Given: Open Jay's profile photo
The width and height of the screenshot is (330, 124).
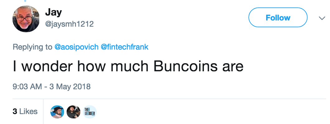Looking at the screenshot, I should click(26, 19).
